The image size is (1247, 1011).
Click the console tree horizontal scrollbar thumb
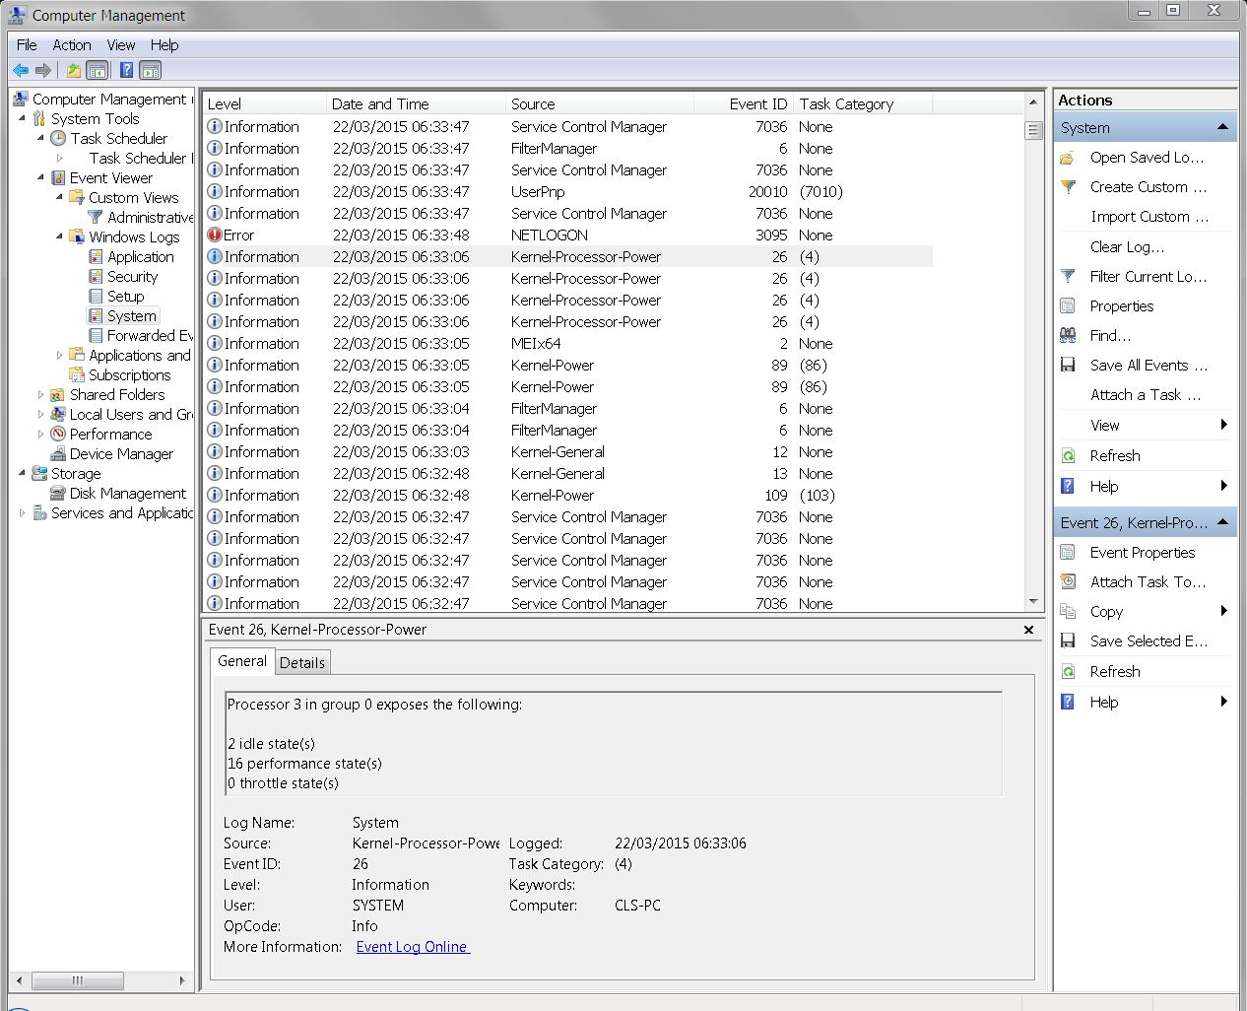[78, 980]
